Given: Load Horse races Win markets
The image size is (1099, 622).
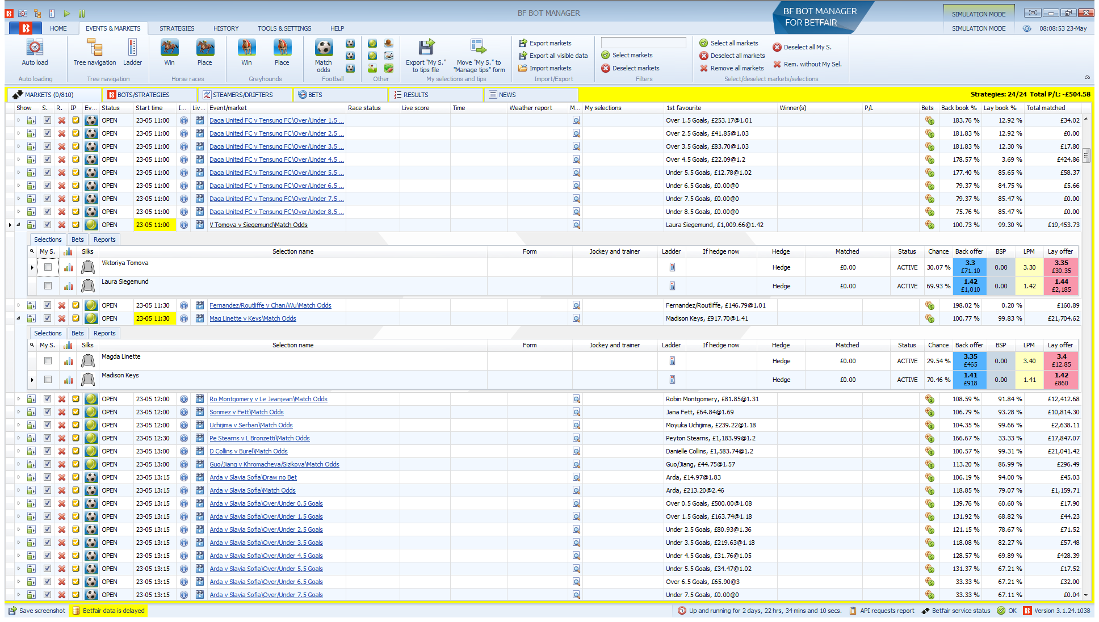Looking at the screenshot, I should point(170,53).
